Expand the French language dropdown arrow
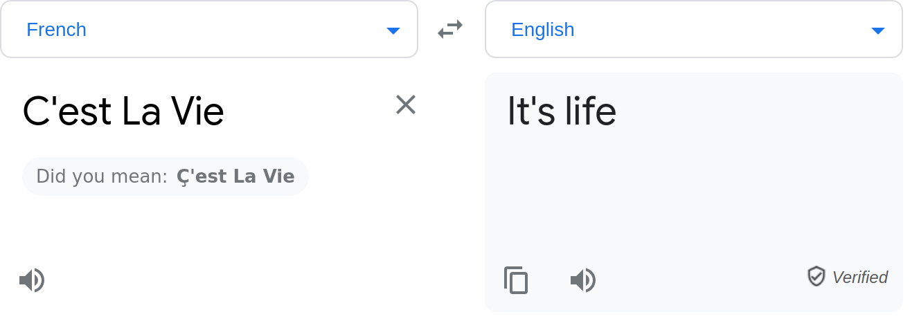 393,30
